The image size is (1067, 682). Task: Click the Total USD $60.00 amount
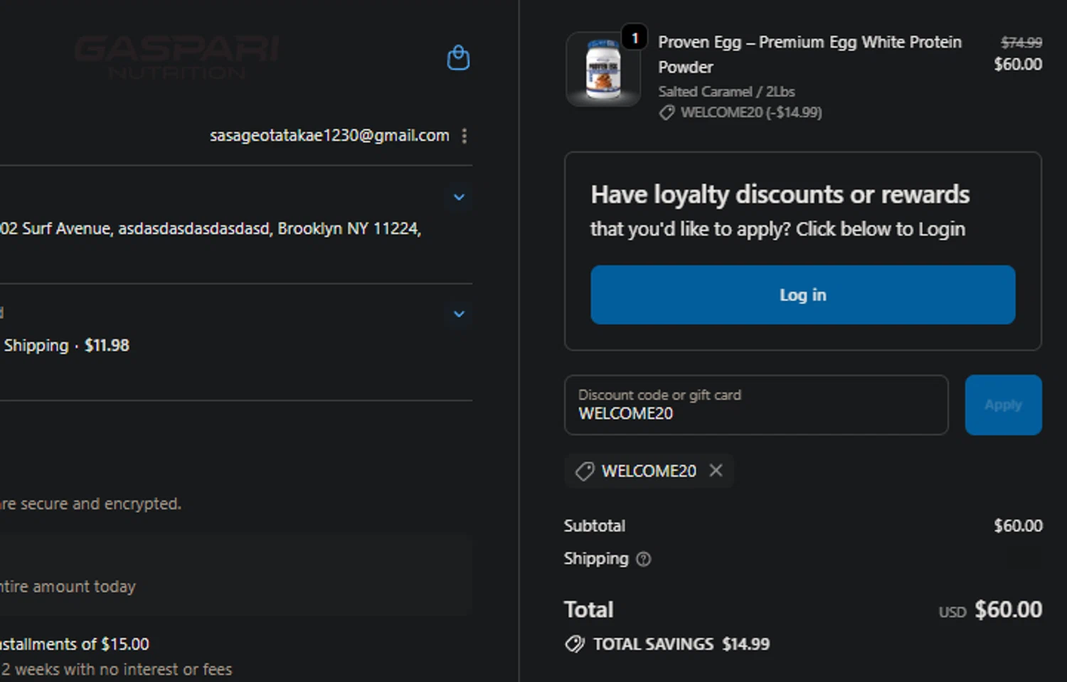coord(990,609)
